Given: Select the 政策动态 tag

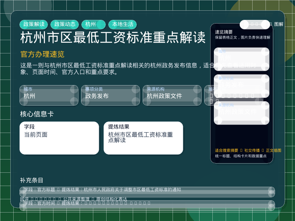Looking at the screenshot, I should [65, 24].
